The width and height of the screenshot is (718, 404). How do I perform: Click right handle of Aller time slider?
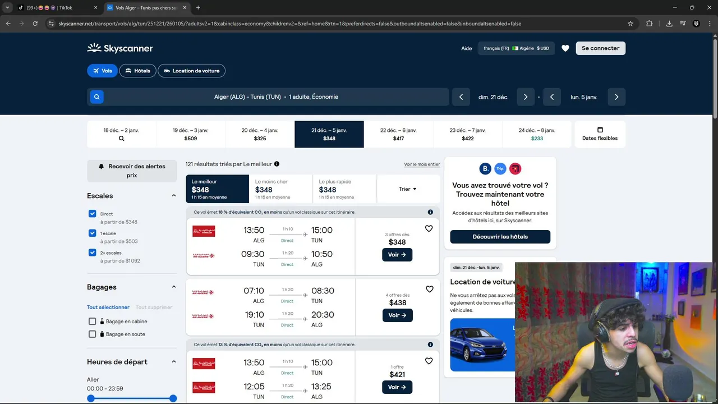(x=173, y=398)
